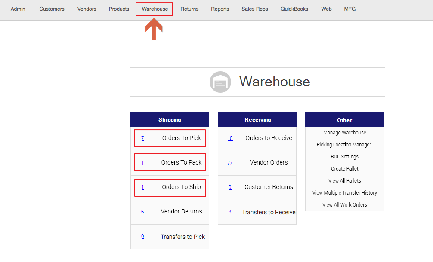The height and width of the screenshot is (262, 433).
Task: Open Orders To Pack
Action: pyautogui.click(x=181, y=162)
